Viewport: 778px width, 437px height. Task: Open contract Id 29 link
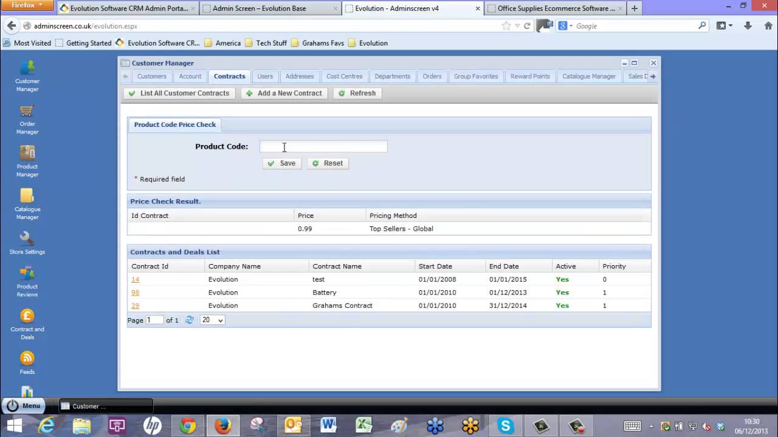pos(135,305)
